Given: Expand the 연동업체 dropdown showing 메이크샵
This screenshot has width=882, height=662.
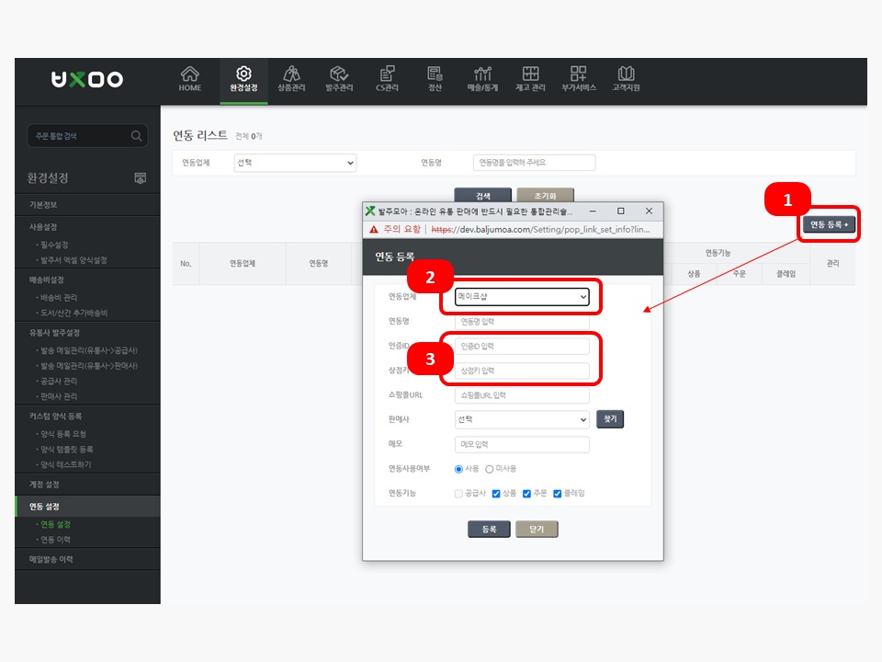Looking at the screenshot, I should click(522, 297).
